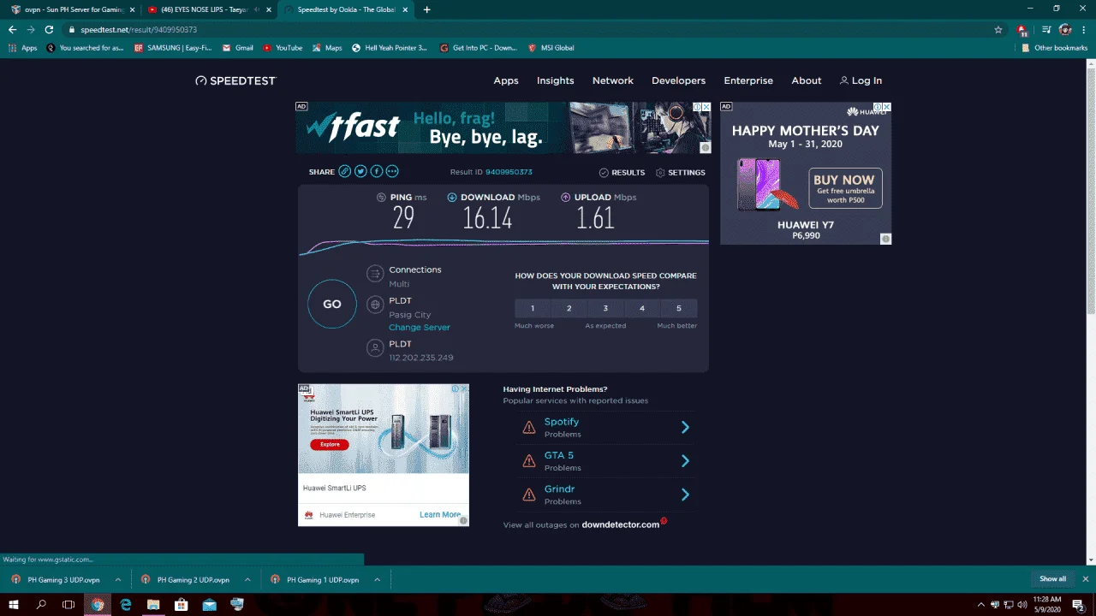The height and width of the screenshot is (616, 1096).
Task: Open Chrome from the Windows taskbar
Action: (98, 604)
